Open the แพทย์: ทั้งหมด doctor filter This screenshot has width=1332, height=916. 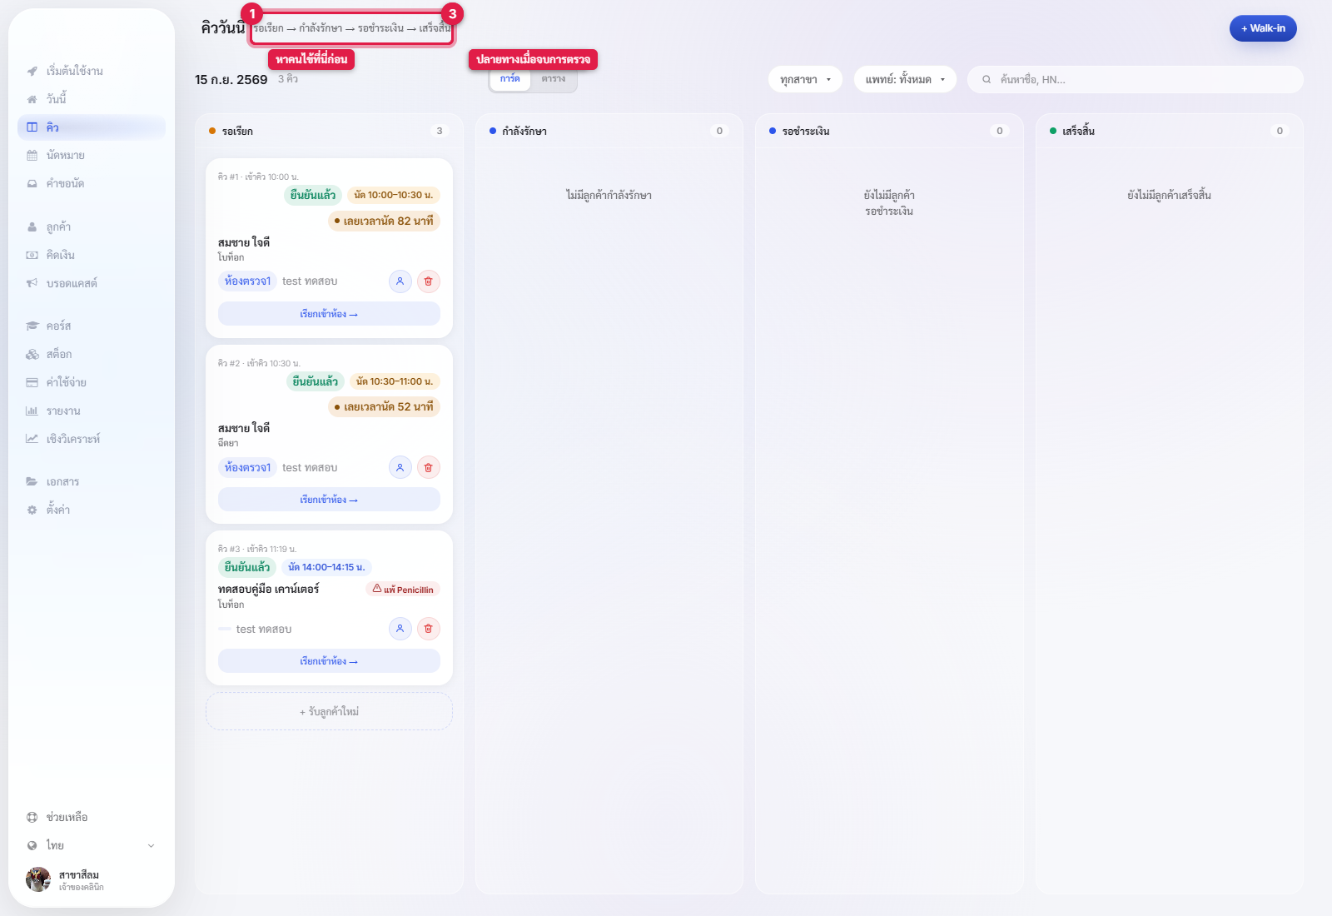click(905, 79)
